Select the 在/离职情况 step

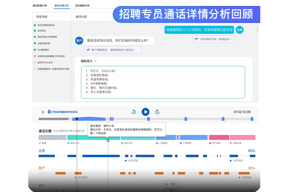[43, 50]
